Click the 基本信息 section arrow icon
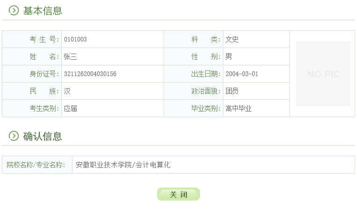This screenshot has height=209, width=357. [x=14, y=11]
